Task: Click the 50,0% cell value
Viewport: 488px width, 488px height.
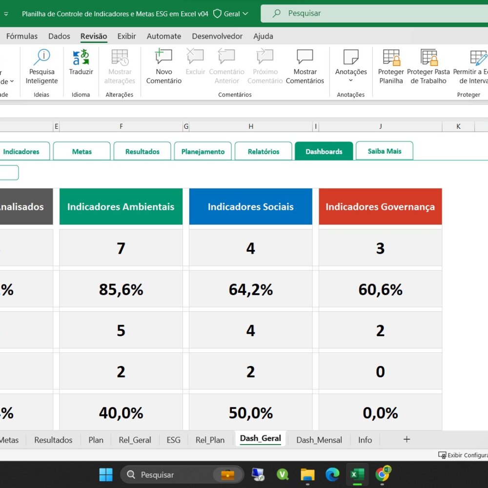Action: [x=250, y=413]
